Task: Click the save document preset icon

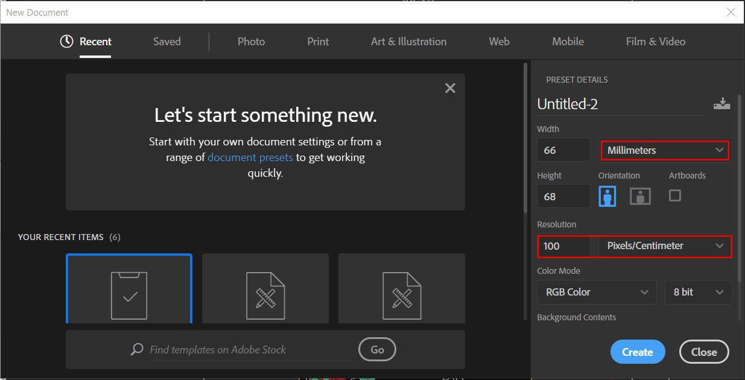Action: (x=721, y=103)
